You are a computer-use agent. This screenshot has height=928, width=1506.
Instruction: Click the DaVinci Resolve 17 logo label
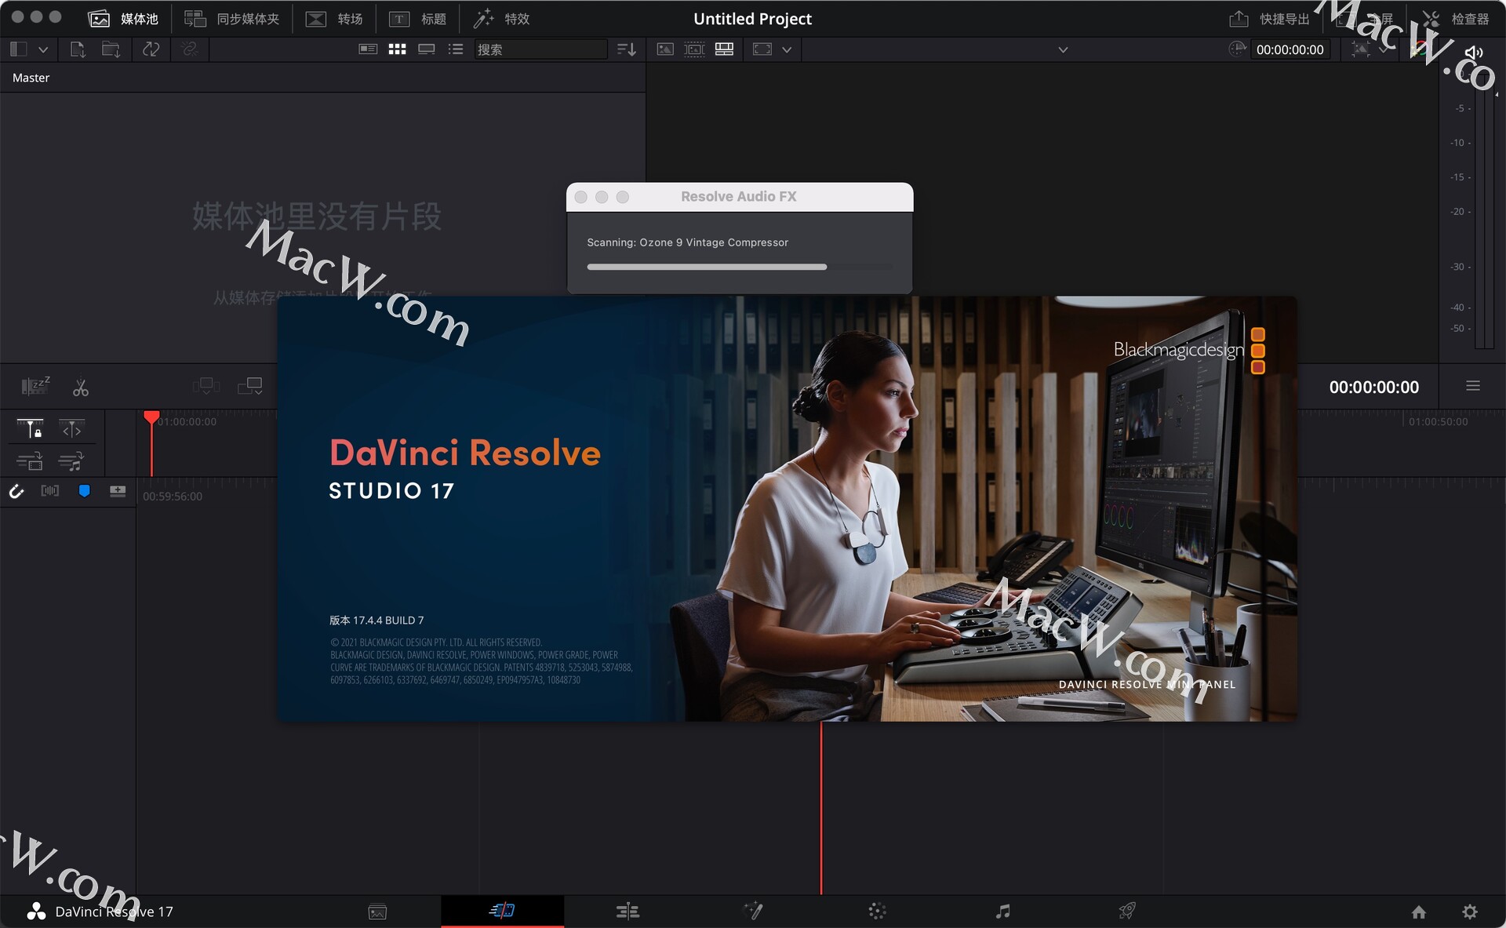pyautogui.click(x=100, y=912)
